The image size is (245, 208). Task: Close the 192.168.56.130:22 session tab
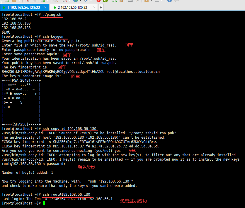pos(94,7)
